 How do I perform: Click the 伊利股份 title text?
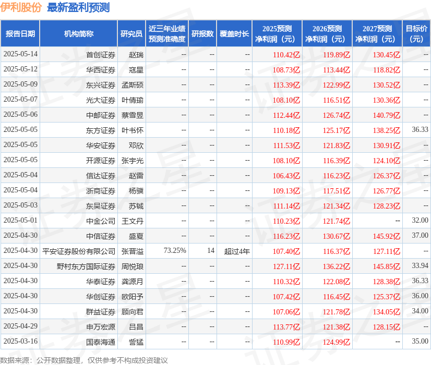click(x=21, y=7)
